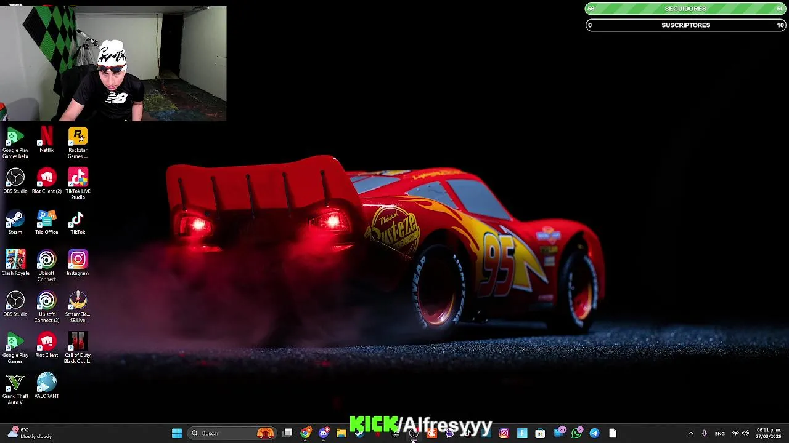Switch the ENG input language
Viewport: 789px width, 443px height.
tap(719, 433)
